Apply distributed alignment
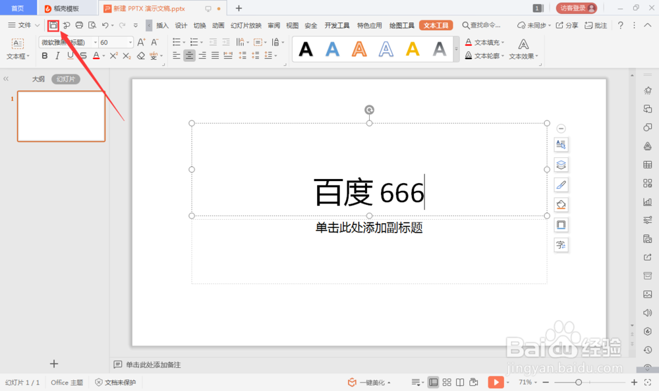This screenshot has height=391, width=659. click(228, 55)
